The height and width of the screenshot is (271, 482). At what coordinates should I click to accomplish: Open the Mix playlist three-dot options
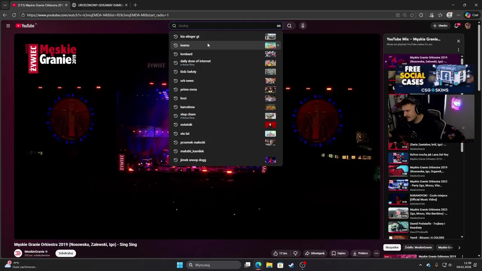point(458,50)
